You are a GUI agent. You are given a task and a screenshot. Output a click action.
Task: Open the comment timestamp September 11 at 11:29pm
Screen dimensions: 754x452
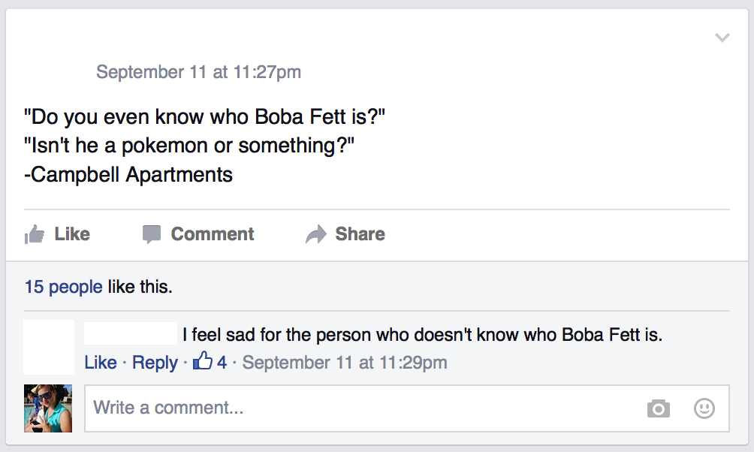345,363
